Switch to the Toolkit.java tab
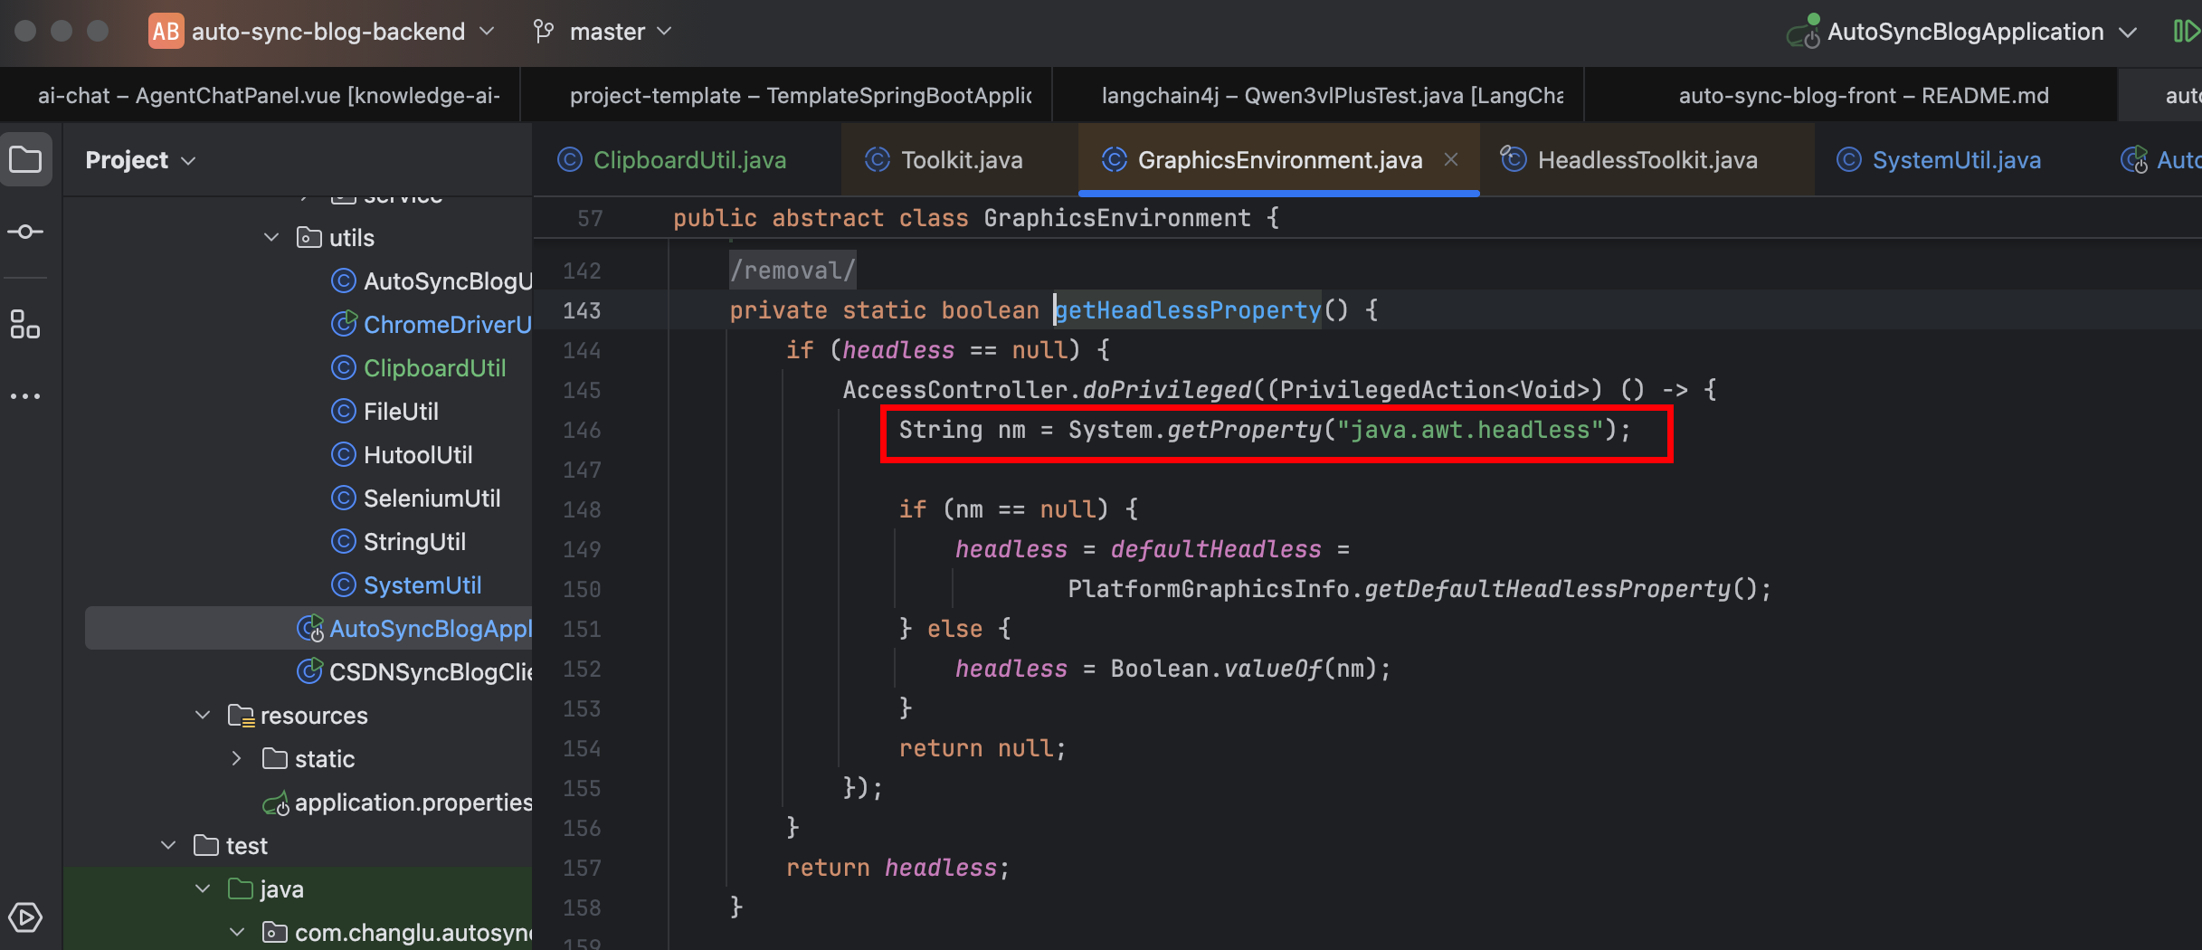The width and height of the screenshot is (2202, 950). pyautogui.click(x=960, y=160)
